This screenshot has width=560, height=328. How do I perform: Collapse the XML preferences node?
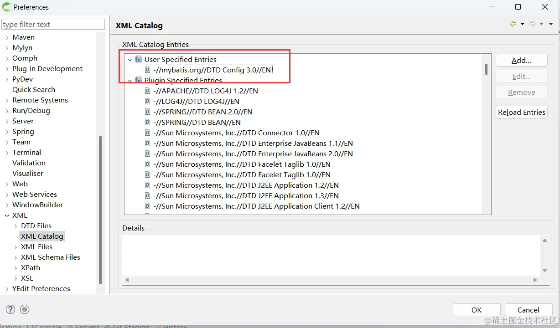pyautogui.click(x=7, y=215)
